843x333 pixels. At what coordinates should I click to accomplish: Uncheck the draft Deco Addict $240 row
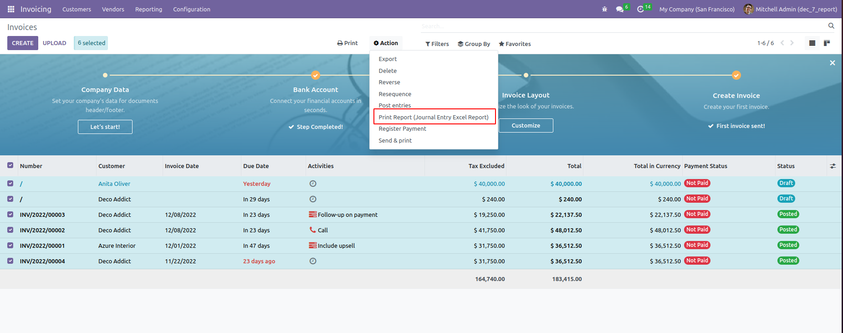[10, 199]
